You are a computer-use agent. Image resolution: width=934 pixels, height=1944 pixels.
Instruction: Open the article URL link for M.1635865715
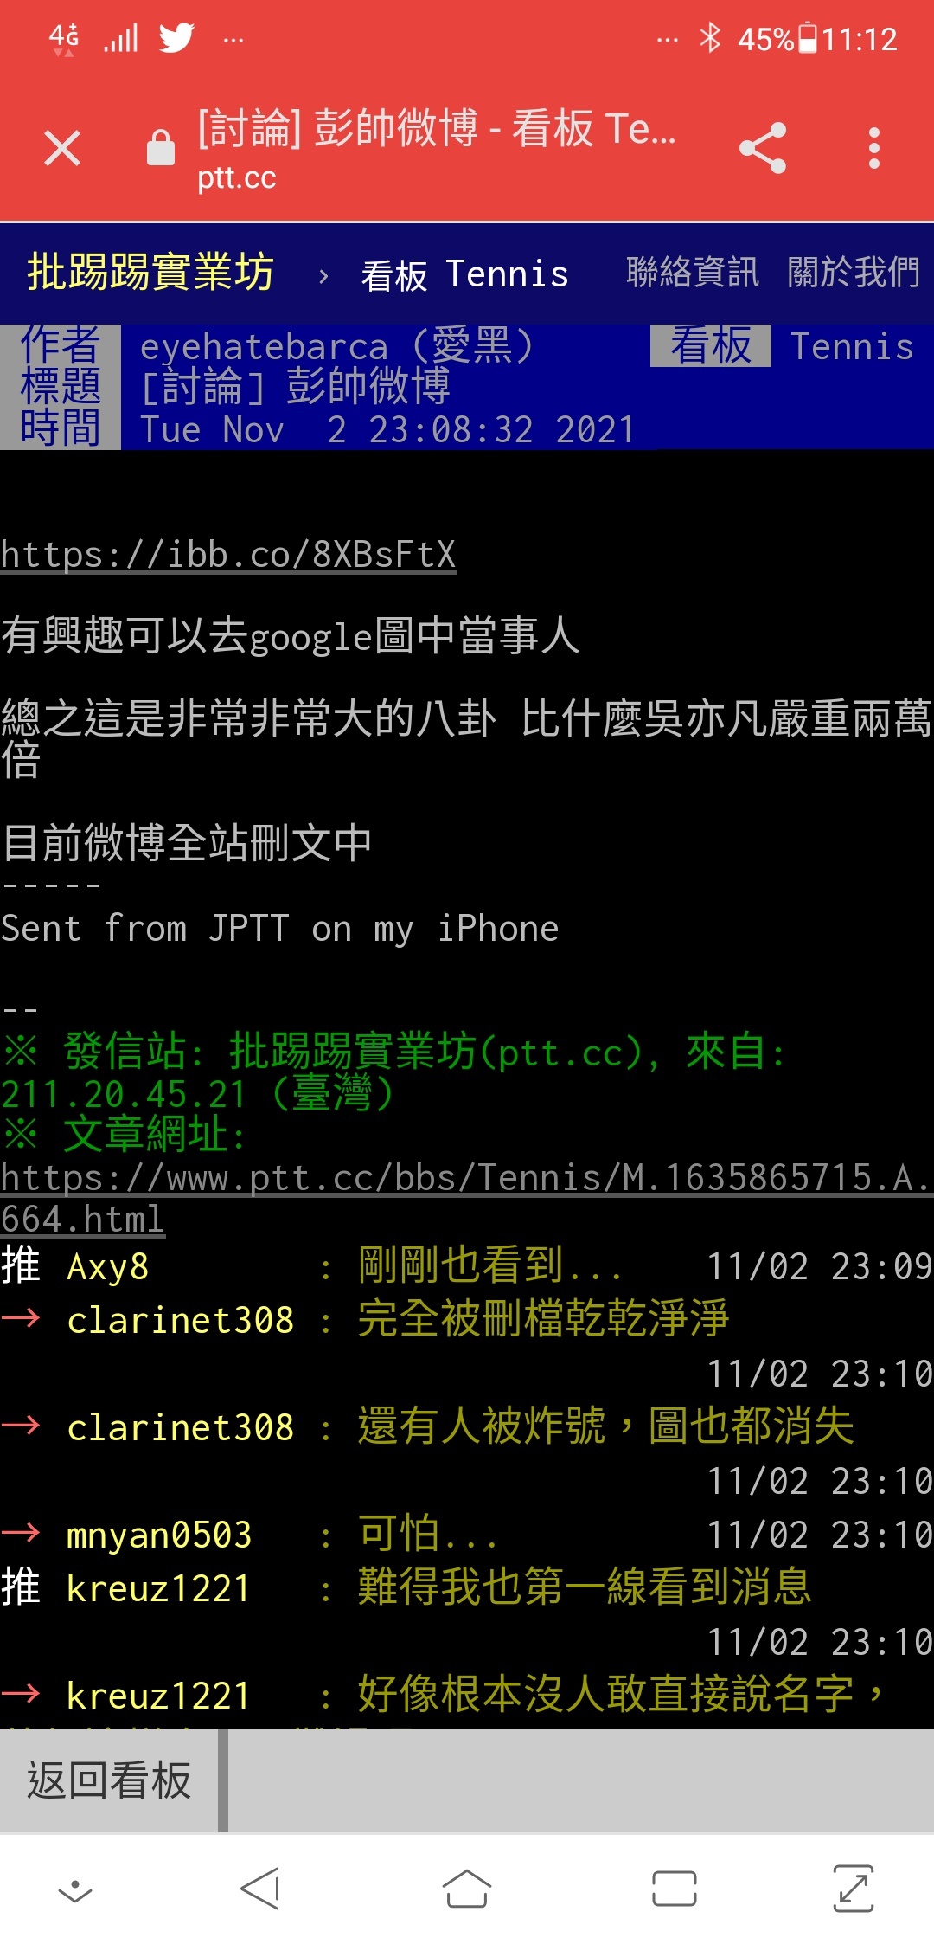[465, 1198]
